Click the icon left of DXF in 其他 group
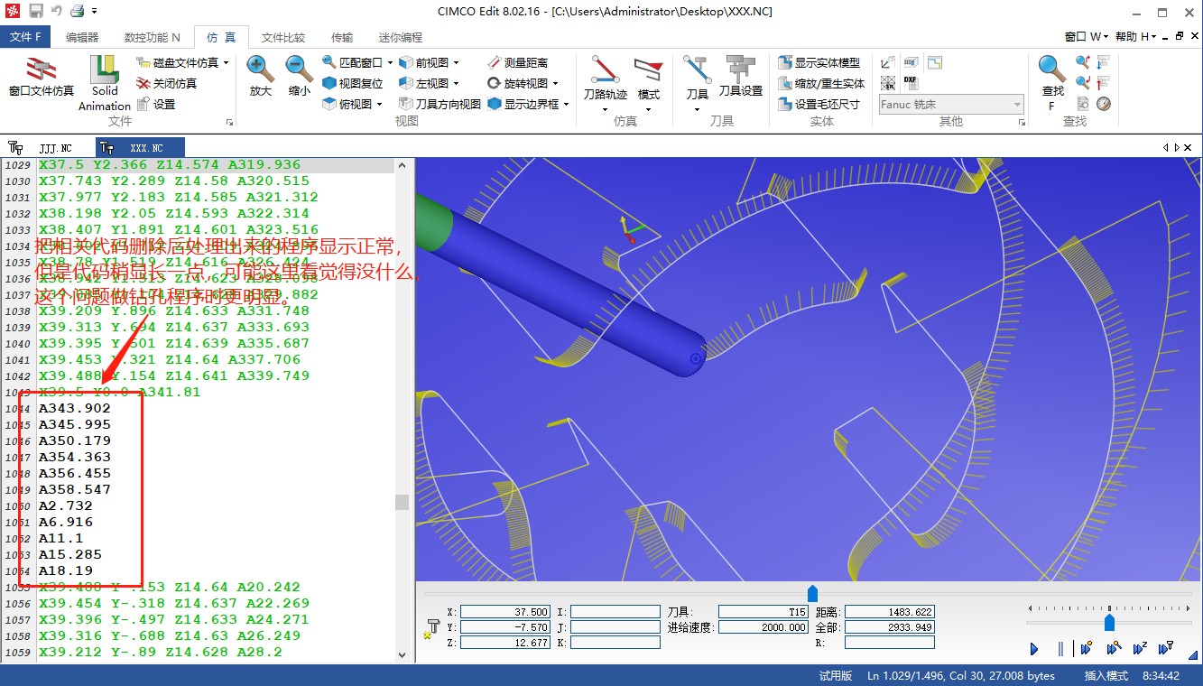This screenshot has height=686, width=1203. (888, 82)
